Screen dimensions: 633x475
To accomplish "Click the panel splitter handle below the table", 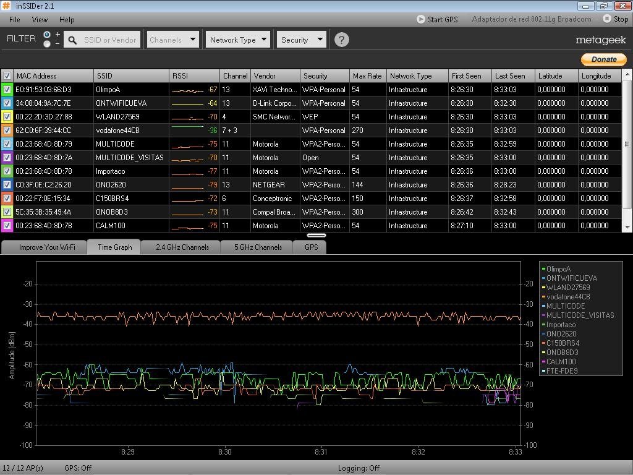I will (316, 235).
